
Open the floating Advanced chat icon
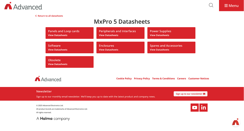coord(236,122)
